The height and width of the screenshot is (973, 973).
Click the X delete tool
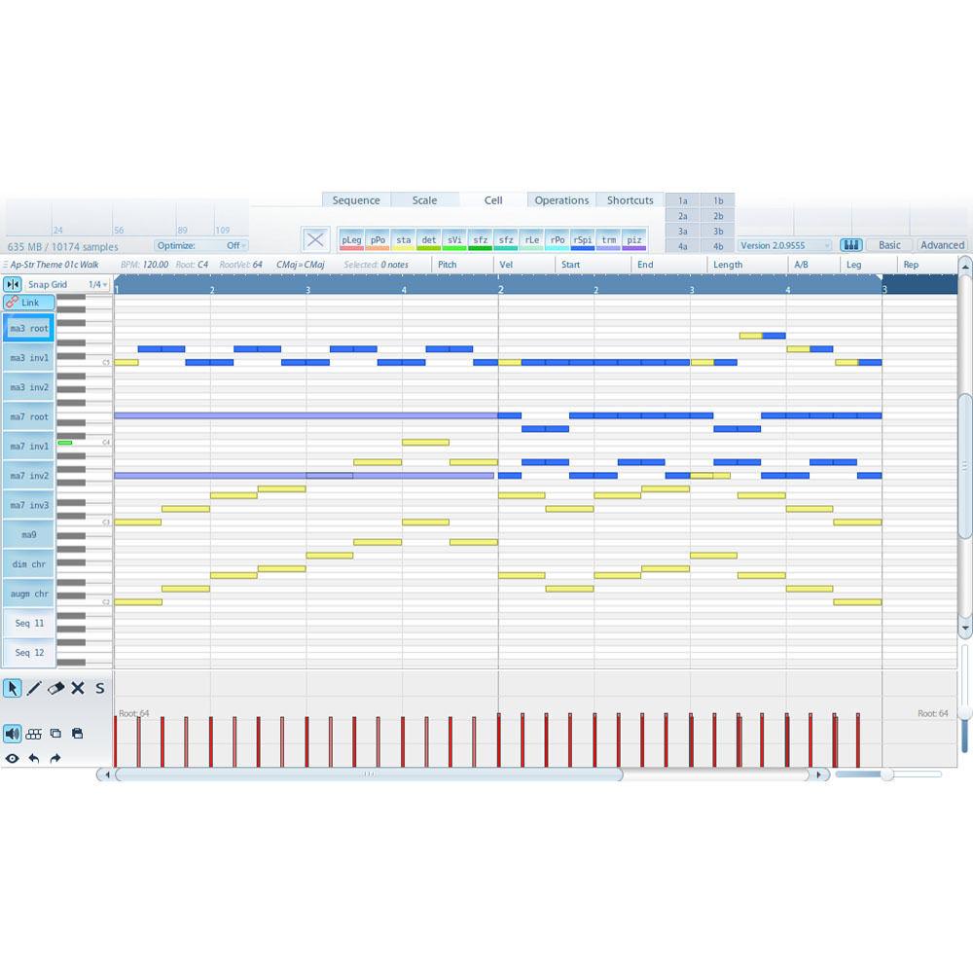pos(77,688)
